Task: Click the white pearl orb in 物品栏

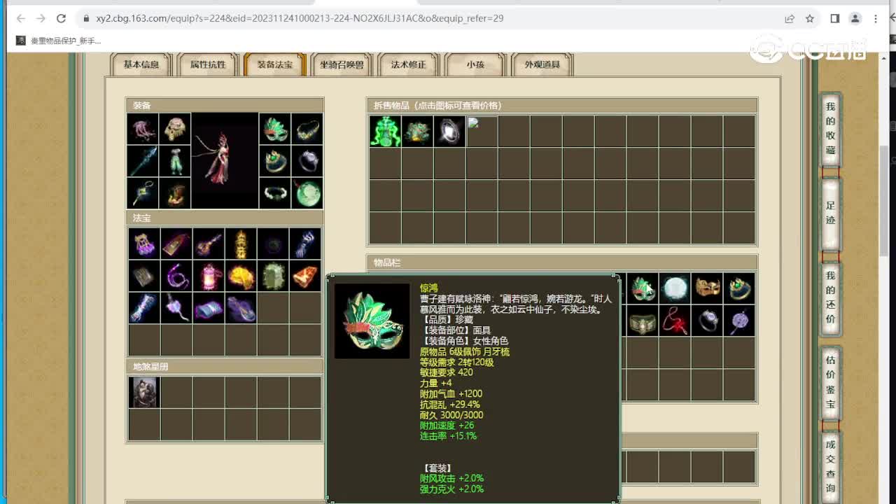Action: [x=675, y=288]
